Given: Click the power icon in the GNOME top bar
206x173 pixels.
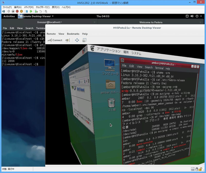Looking at the screenshot, I should click(x=197, y=16).
